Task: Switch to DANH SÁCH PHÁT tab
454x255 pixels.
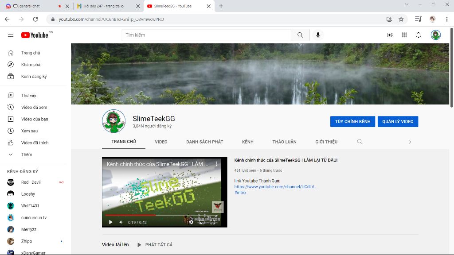Action: click(205, 142)
